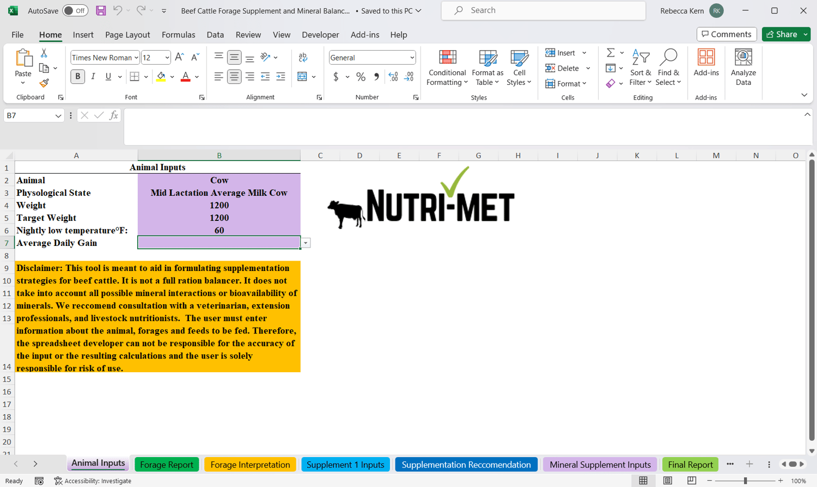Switch to Page Break Preview view

pos(691,481)
